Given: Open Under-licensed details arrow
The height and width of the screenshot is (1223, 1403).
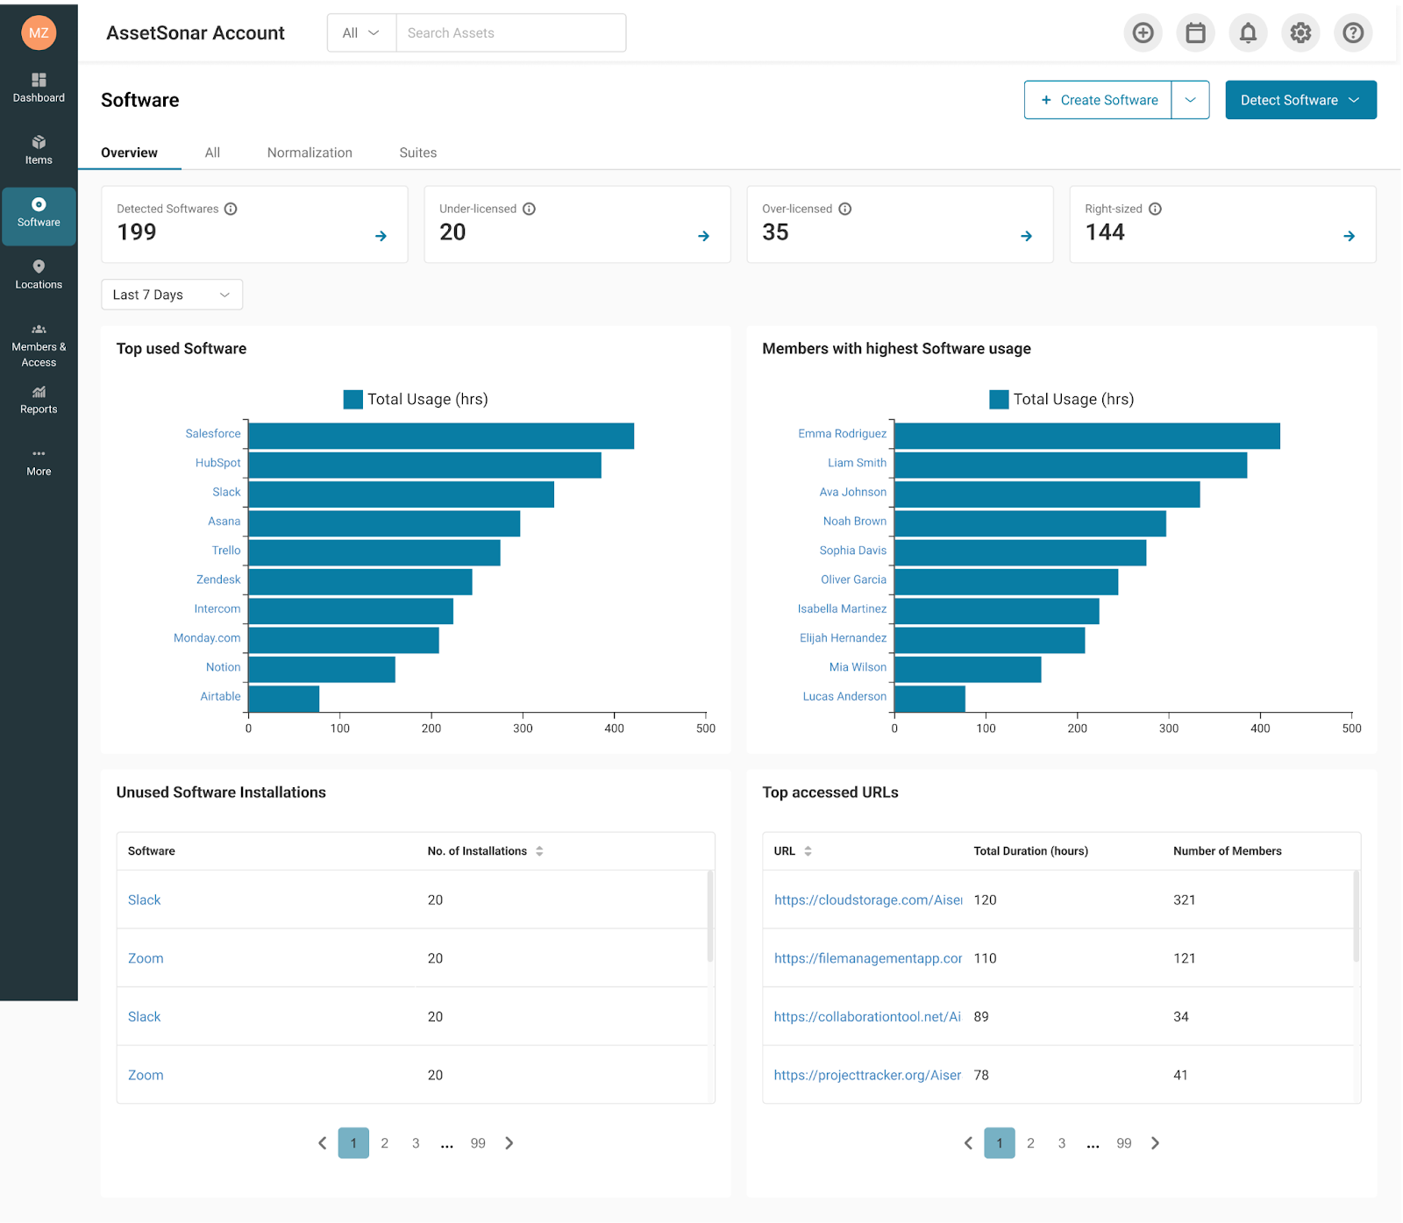Looking at the screenshot, I should point(703,236).
